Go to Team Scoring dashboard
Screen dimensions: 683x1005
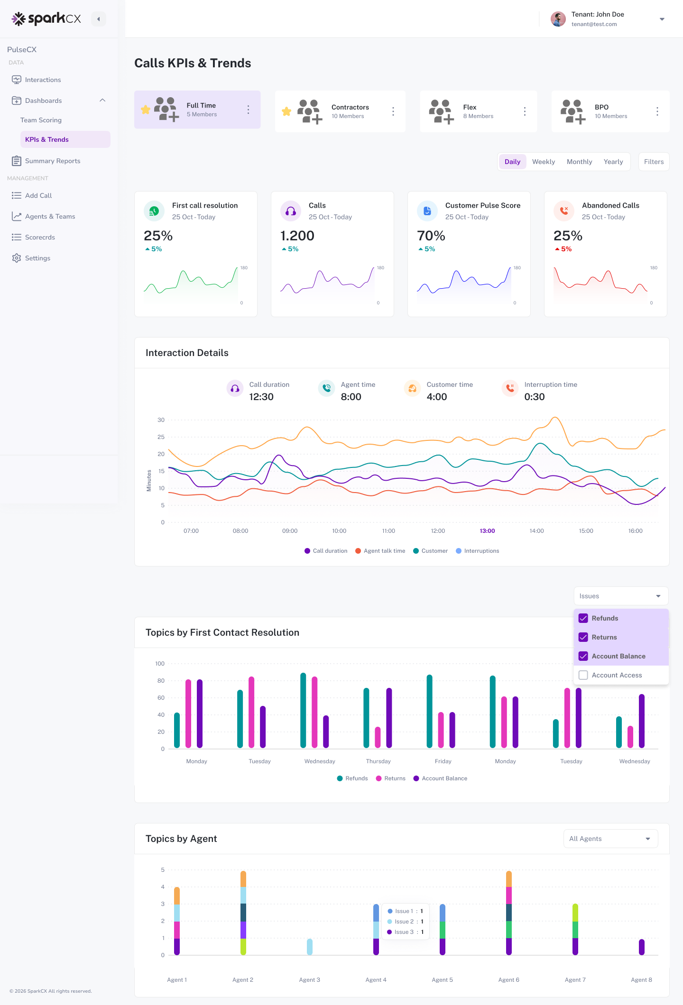click(x=41, y=120)
